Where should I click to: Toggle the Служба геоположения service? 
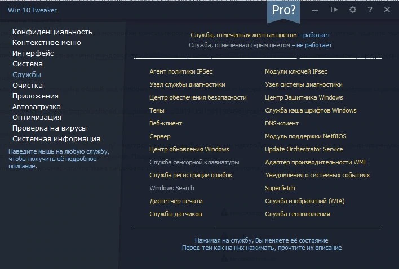[298, 214]
